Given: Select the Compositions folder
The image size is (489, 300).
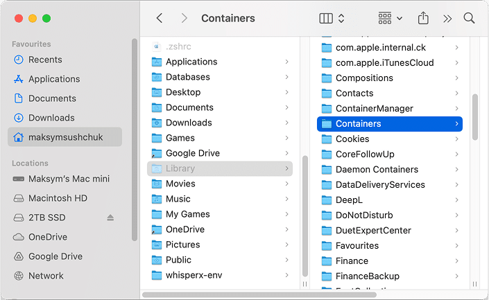Looking at the screenshot, I should click(390, 78).
